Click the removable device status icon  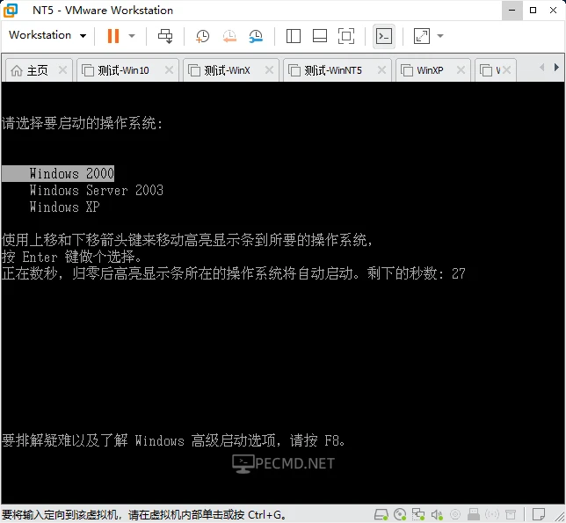click(x=511, y=514)
